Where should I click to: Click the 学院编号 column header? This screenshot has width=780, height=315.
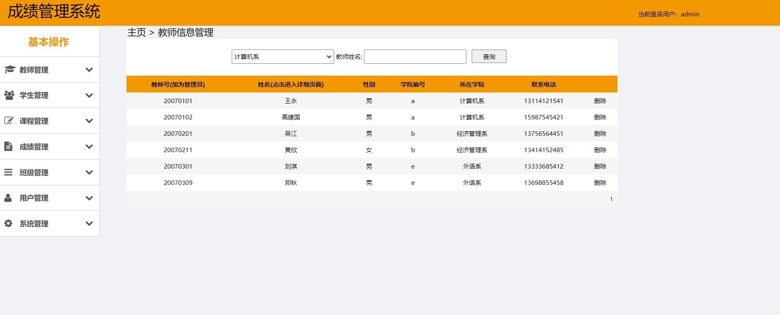pyautogui.click(x=413, y=84)
